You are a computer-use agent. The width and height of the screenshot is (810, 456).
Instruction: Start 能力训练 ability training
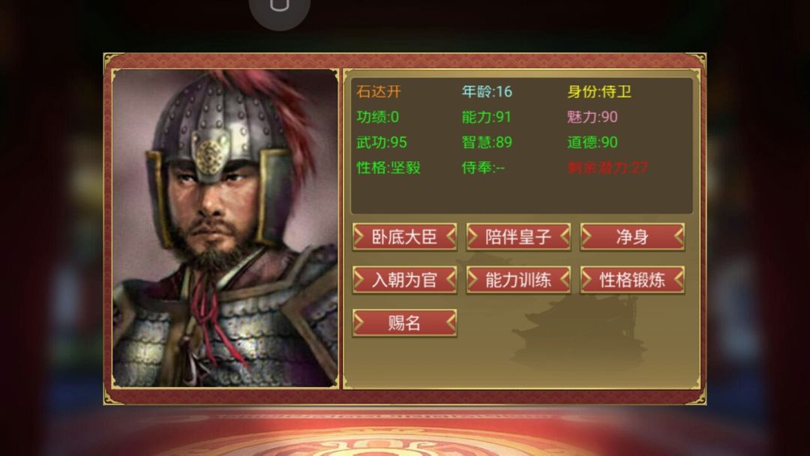point(518,280)
